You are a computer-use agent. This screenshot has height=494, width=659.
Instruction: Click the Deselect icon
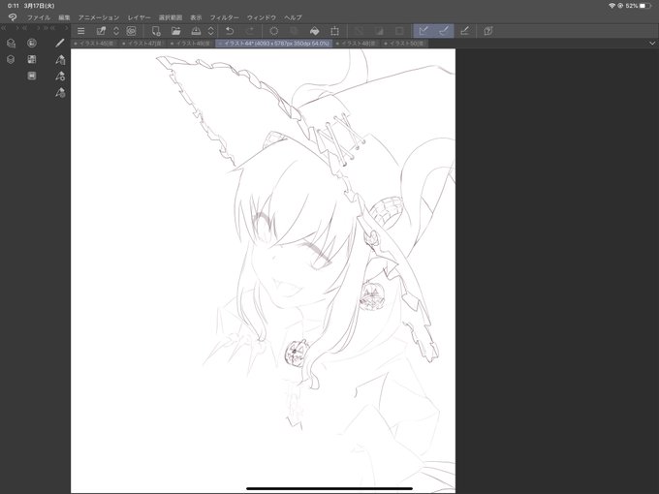tap(359, 31)
